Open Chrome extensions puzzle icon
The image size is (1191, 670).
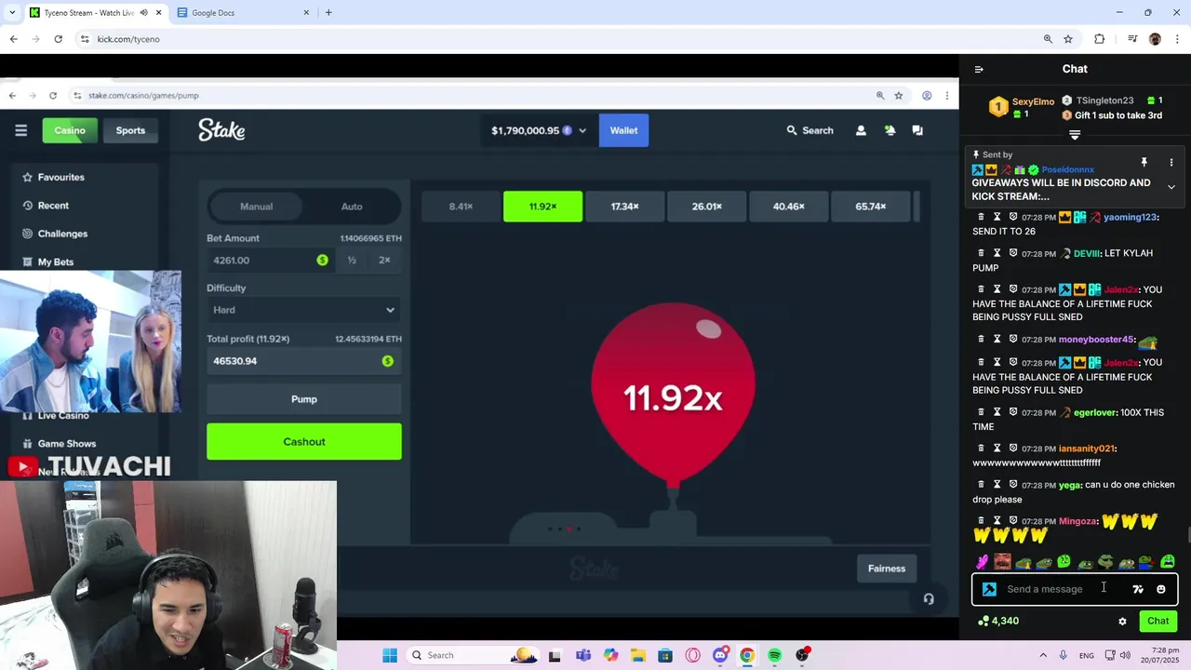click(x=1100, y=39)
